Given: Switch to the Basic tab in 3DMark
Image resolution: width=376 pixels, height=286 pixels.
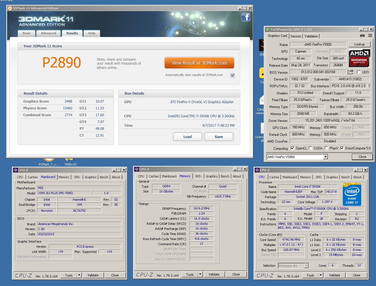Looking at the screenshot, I should [27, 33].
